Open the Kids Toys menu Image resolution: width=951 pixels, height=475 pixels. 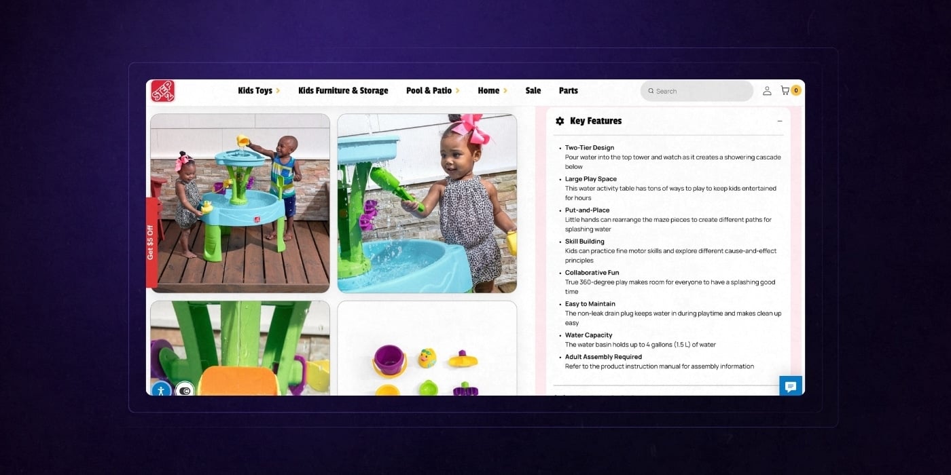tap(255, 90)
